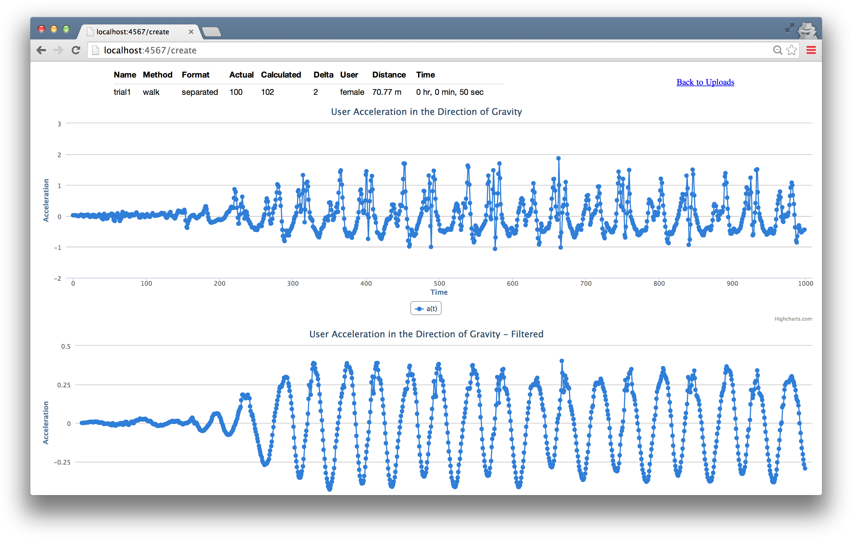Close the localhost:4567/create tab

pos(191,32)
